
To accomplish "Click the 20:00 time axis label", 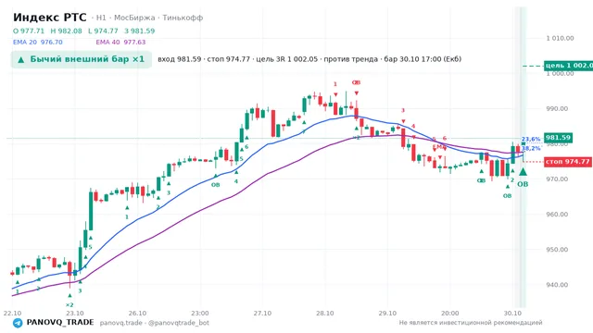I will (450, 314).
